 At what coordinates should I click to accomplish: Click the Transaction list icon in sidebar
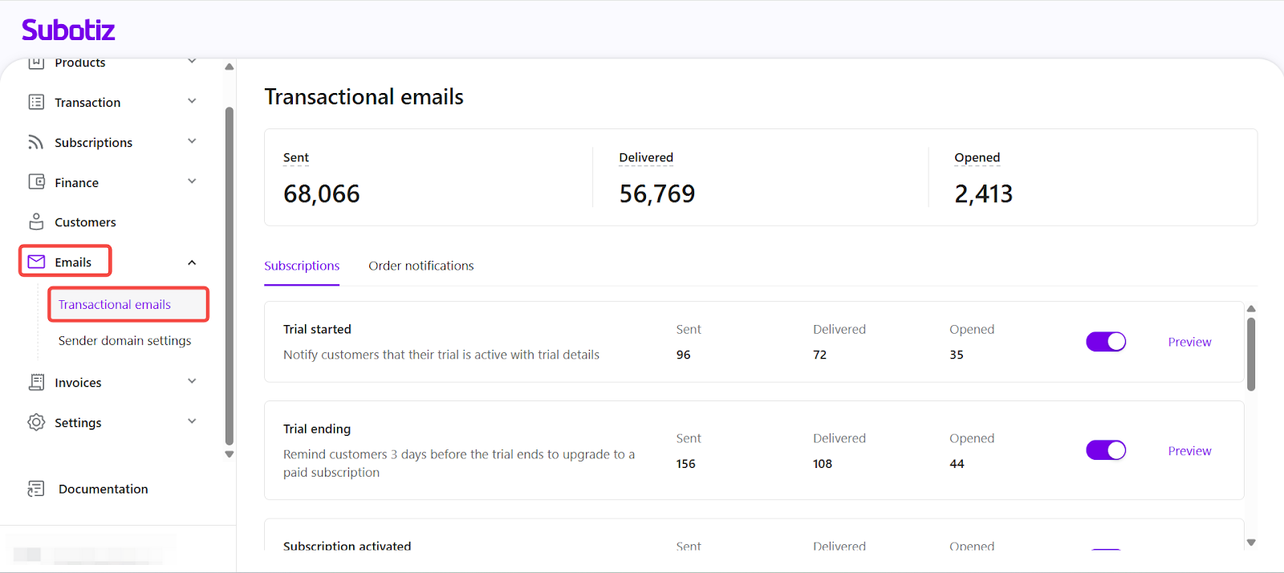click(x=36, y=102)
